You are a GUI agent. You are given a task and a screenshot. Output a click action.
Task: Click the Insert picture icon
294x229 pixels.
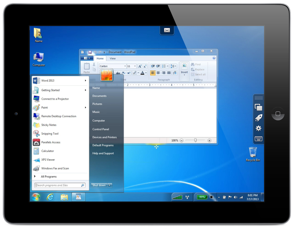click(184, 66)
